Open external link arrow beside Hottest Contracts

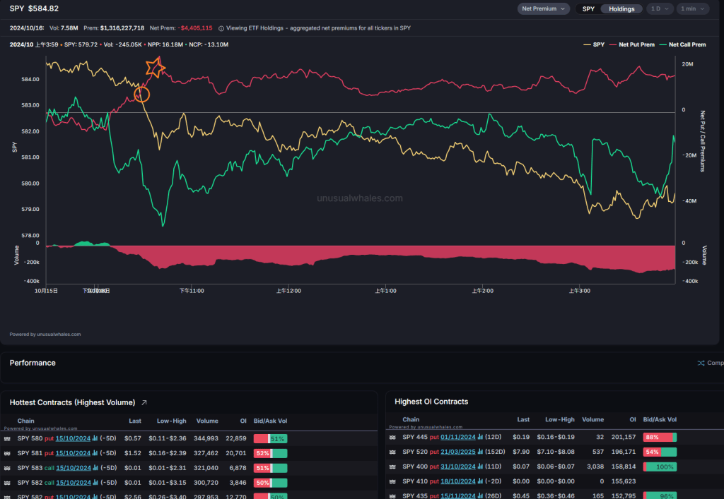(x=144, y=402)
